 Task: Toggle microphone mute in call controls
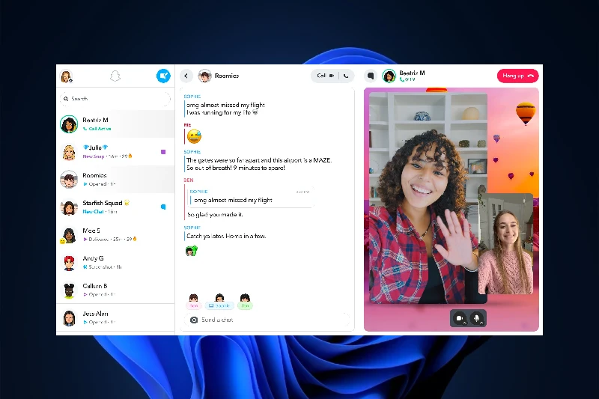pos(476,317)
